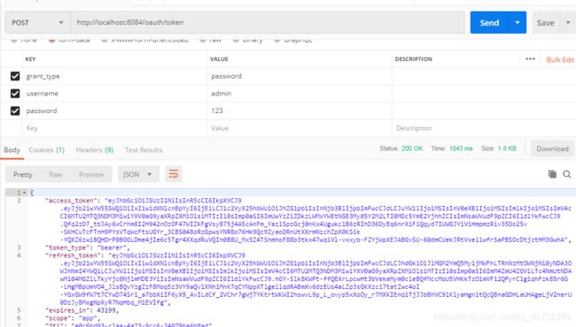Add a new key in the empty Key field
576x327 pixels.
coord(114,128)
